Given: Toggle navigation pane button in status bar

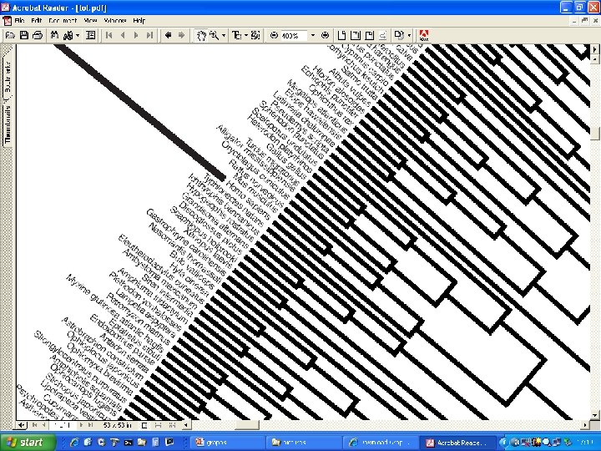Looking at the screenshot, I should [x=22, y=425].
